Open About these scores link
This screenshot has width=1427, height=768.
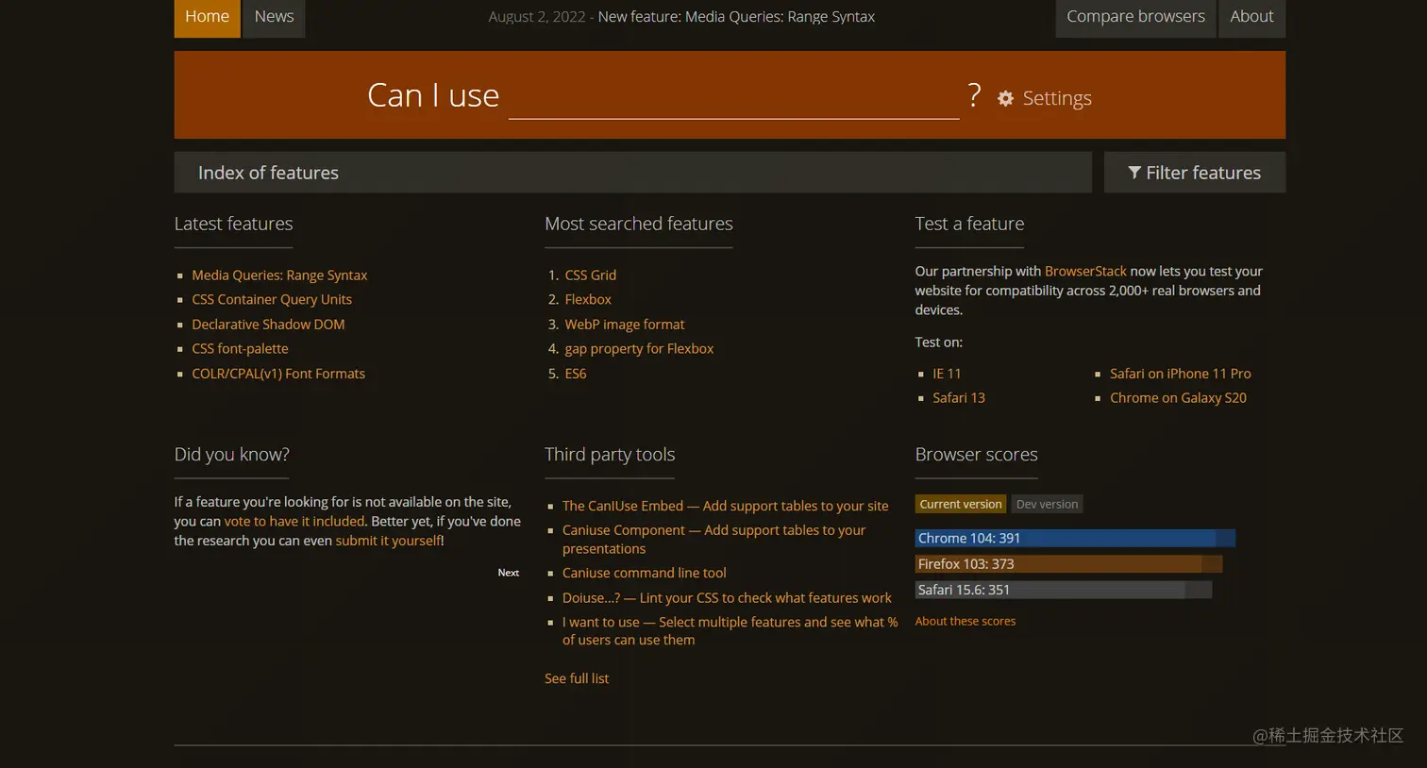coord(965,622)
